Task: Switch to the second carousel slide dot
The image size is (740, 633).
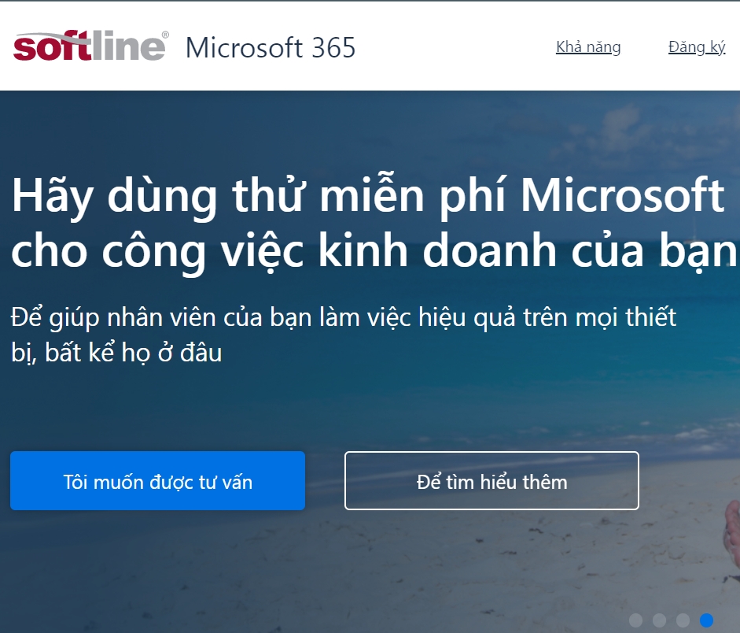Action: coord(659,620)
